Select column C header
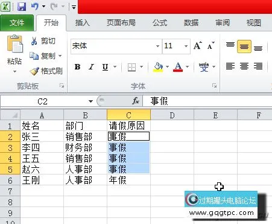 (x=128, y=115)
